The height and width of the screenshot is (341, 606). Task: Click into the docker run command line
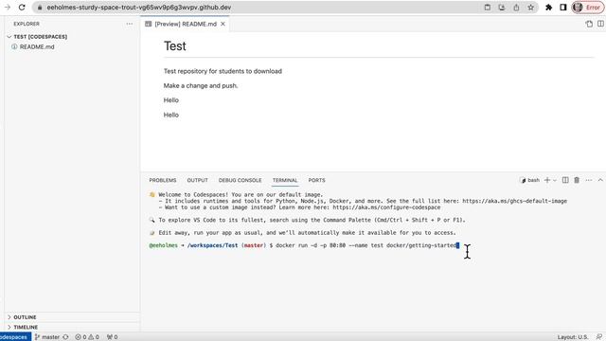coord(366,245)
